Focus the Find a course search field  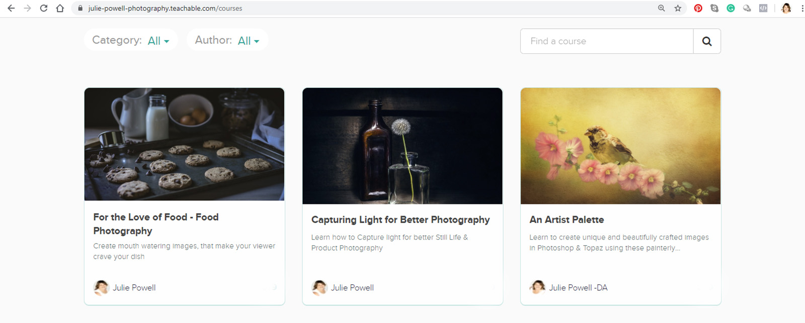pos(607,41)
